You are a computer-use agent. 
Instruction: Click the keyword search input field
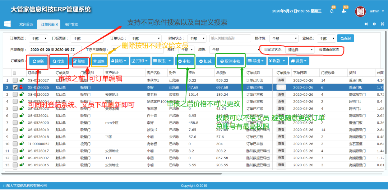pyautogui.click(x=230, y=38)
